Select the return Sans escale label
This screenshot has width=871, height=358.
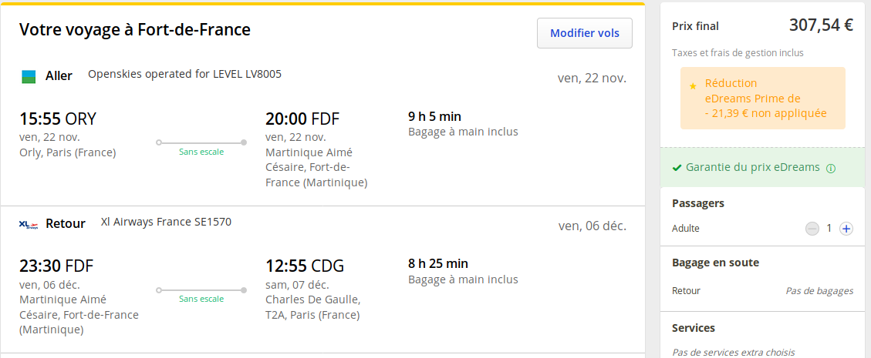201,299
